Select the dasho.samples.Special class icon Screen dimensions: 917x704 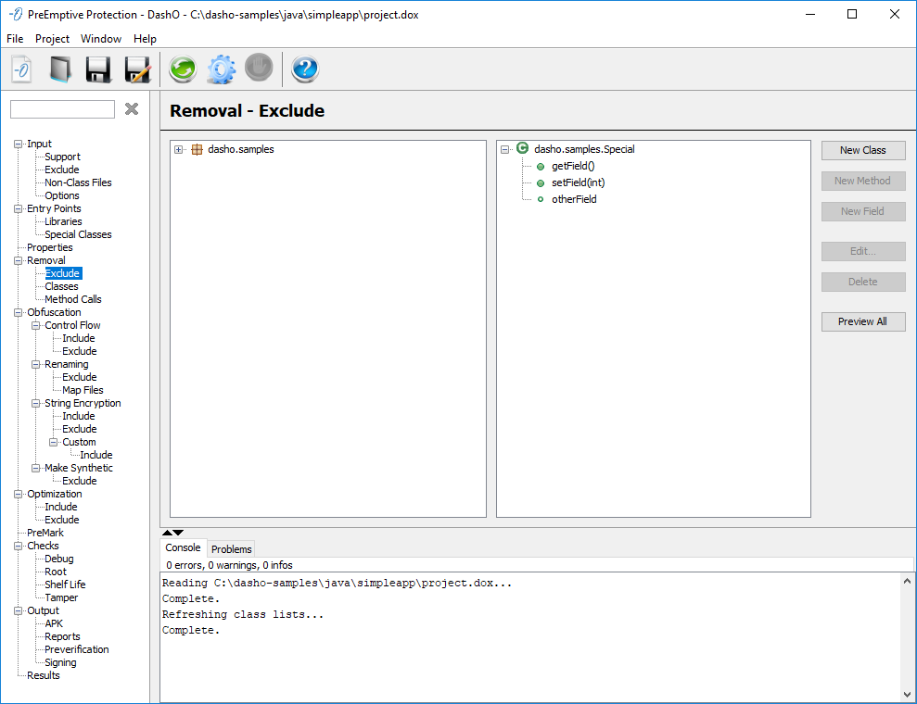pos(522,148)
